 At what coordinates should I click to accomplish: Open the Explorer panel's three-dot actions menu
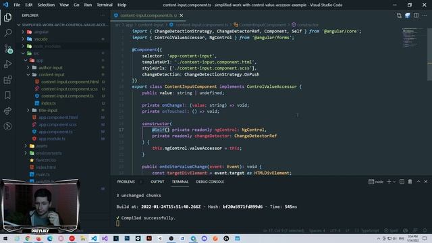[103, 16]
